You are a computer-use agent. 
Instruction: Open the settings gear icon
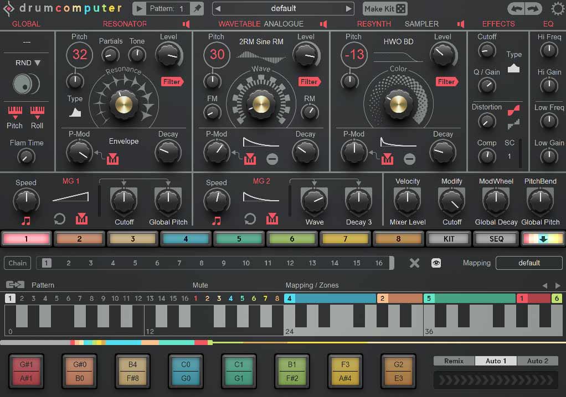pos(557,8)
